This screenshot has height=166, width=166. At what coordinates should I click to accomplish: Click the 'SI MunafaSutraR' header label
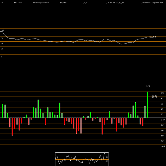click(x=41, y=3)
